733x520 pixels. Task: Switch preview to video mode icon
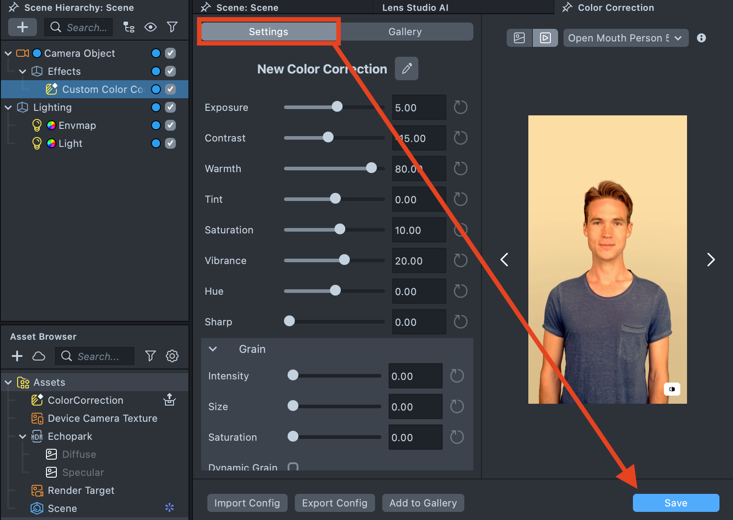click(545, 38)
